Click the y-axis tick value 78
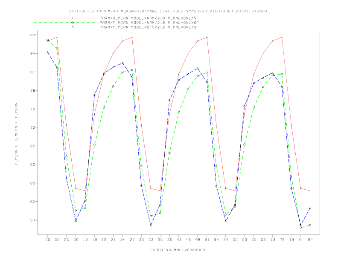Screen dimensions: 338x261 coord(33,90)
